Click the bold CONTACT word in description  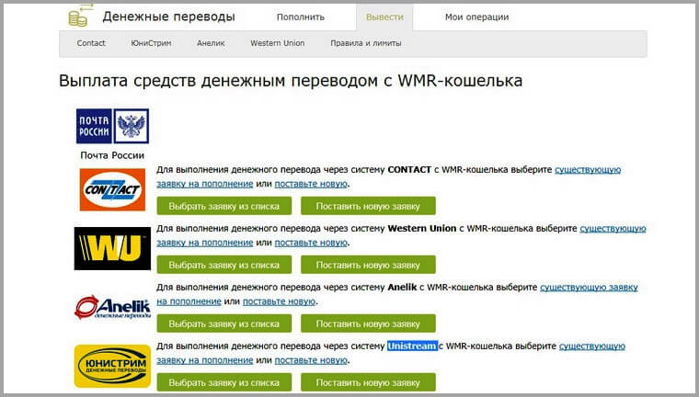click(409, 170)
